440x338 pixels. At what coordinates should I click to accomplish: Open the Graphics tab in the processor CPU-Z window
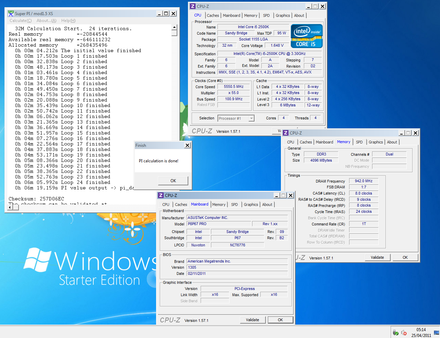283,15
